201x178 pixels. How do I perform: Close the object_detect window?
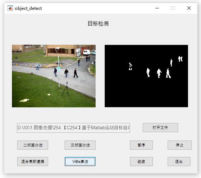click(x=189, y=8)
